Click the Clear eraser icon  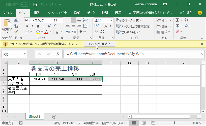177,32
